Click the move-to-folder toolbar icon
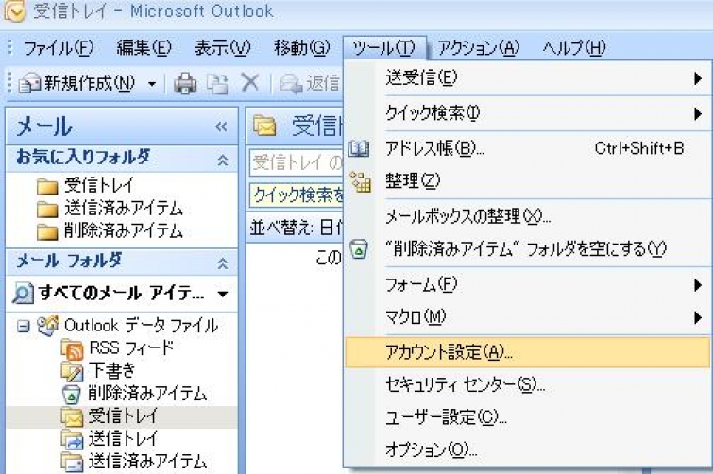This screenshot has width=713, height=474. 217,84
